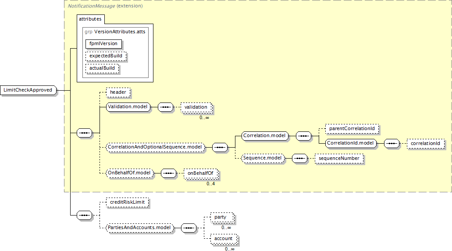The width and height of the screenshot is (452, 251).
Task: Click sequence compositor inside NotificationMessage extension
Action: coord(85,133)
